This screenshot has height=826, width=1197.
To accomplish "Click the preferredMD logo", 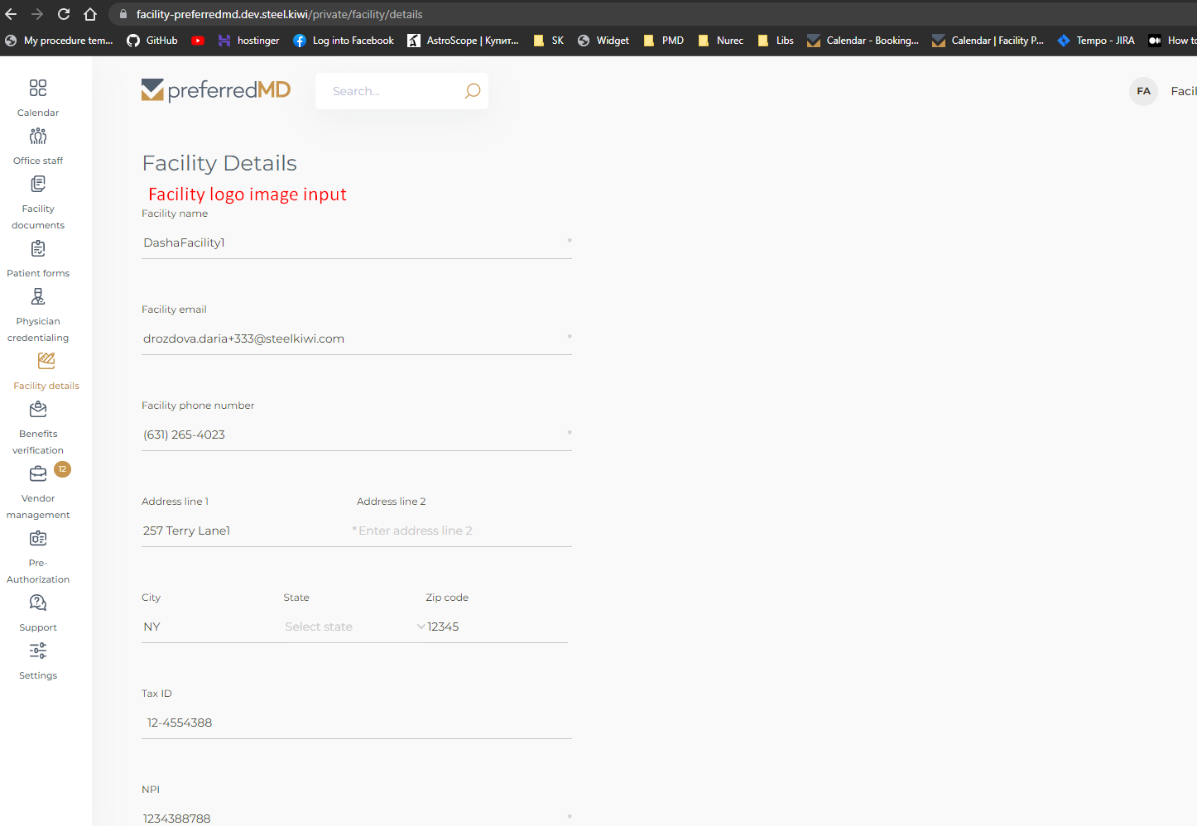I will pyautogui.click(x=216, y=90).
